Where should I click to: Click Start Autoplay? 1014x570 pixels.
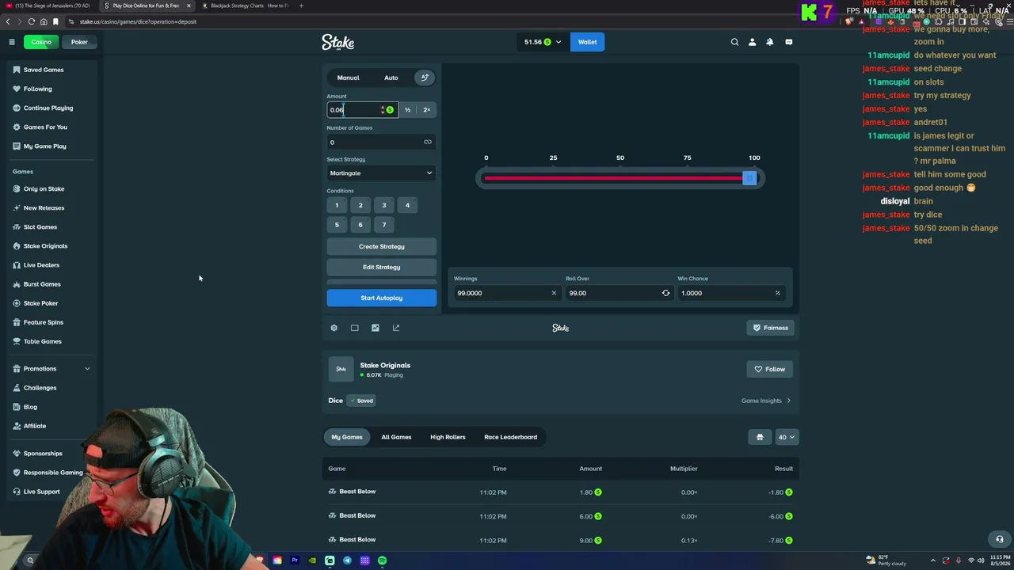click(381, 298)
